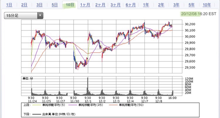220x118 pixels.
Task: Click the 単純移動平均(50) legend entry
Action: [x=131, y=105]
